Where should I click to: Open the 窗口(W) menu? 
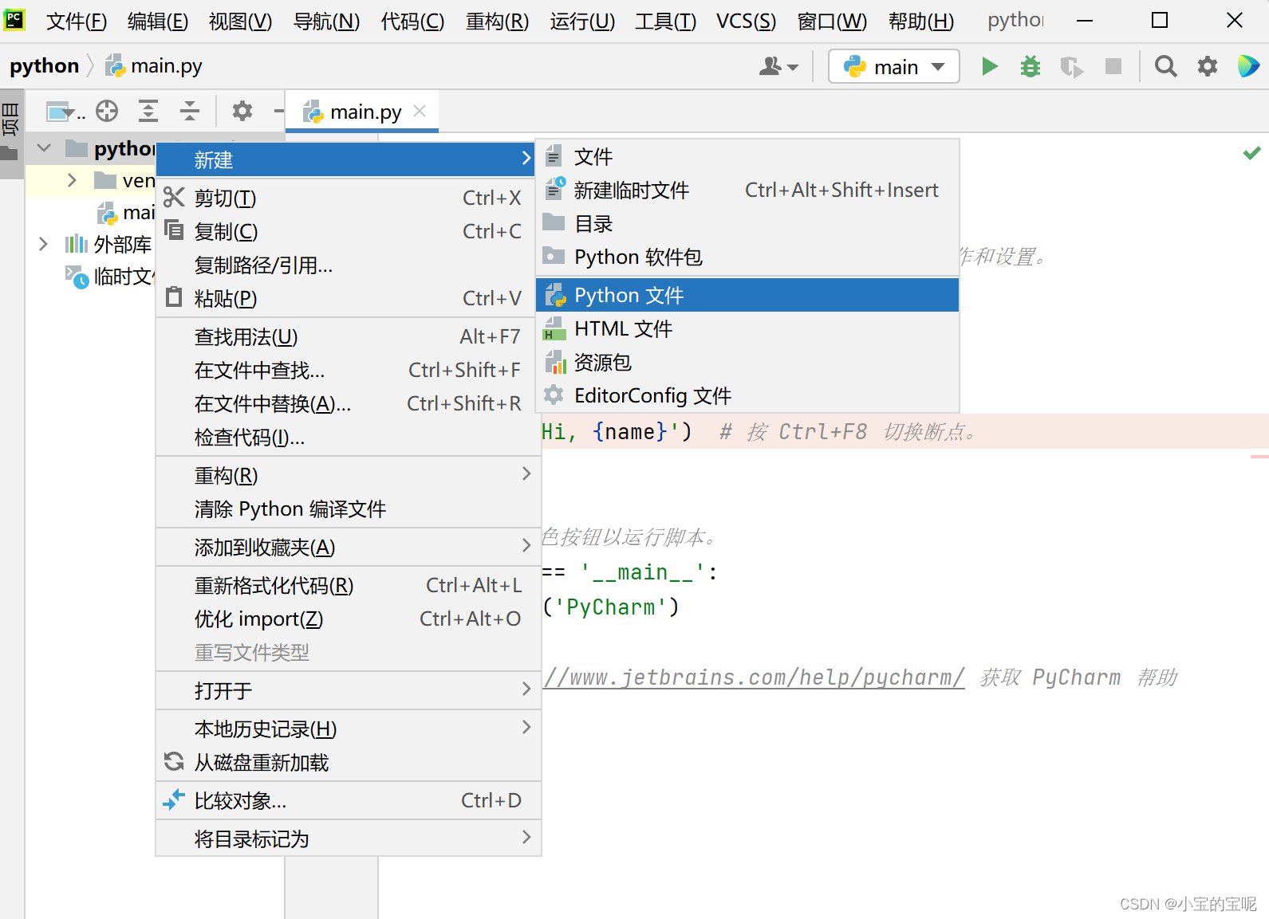(x=832, y=22)
